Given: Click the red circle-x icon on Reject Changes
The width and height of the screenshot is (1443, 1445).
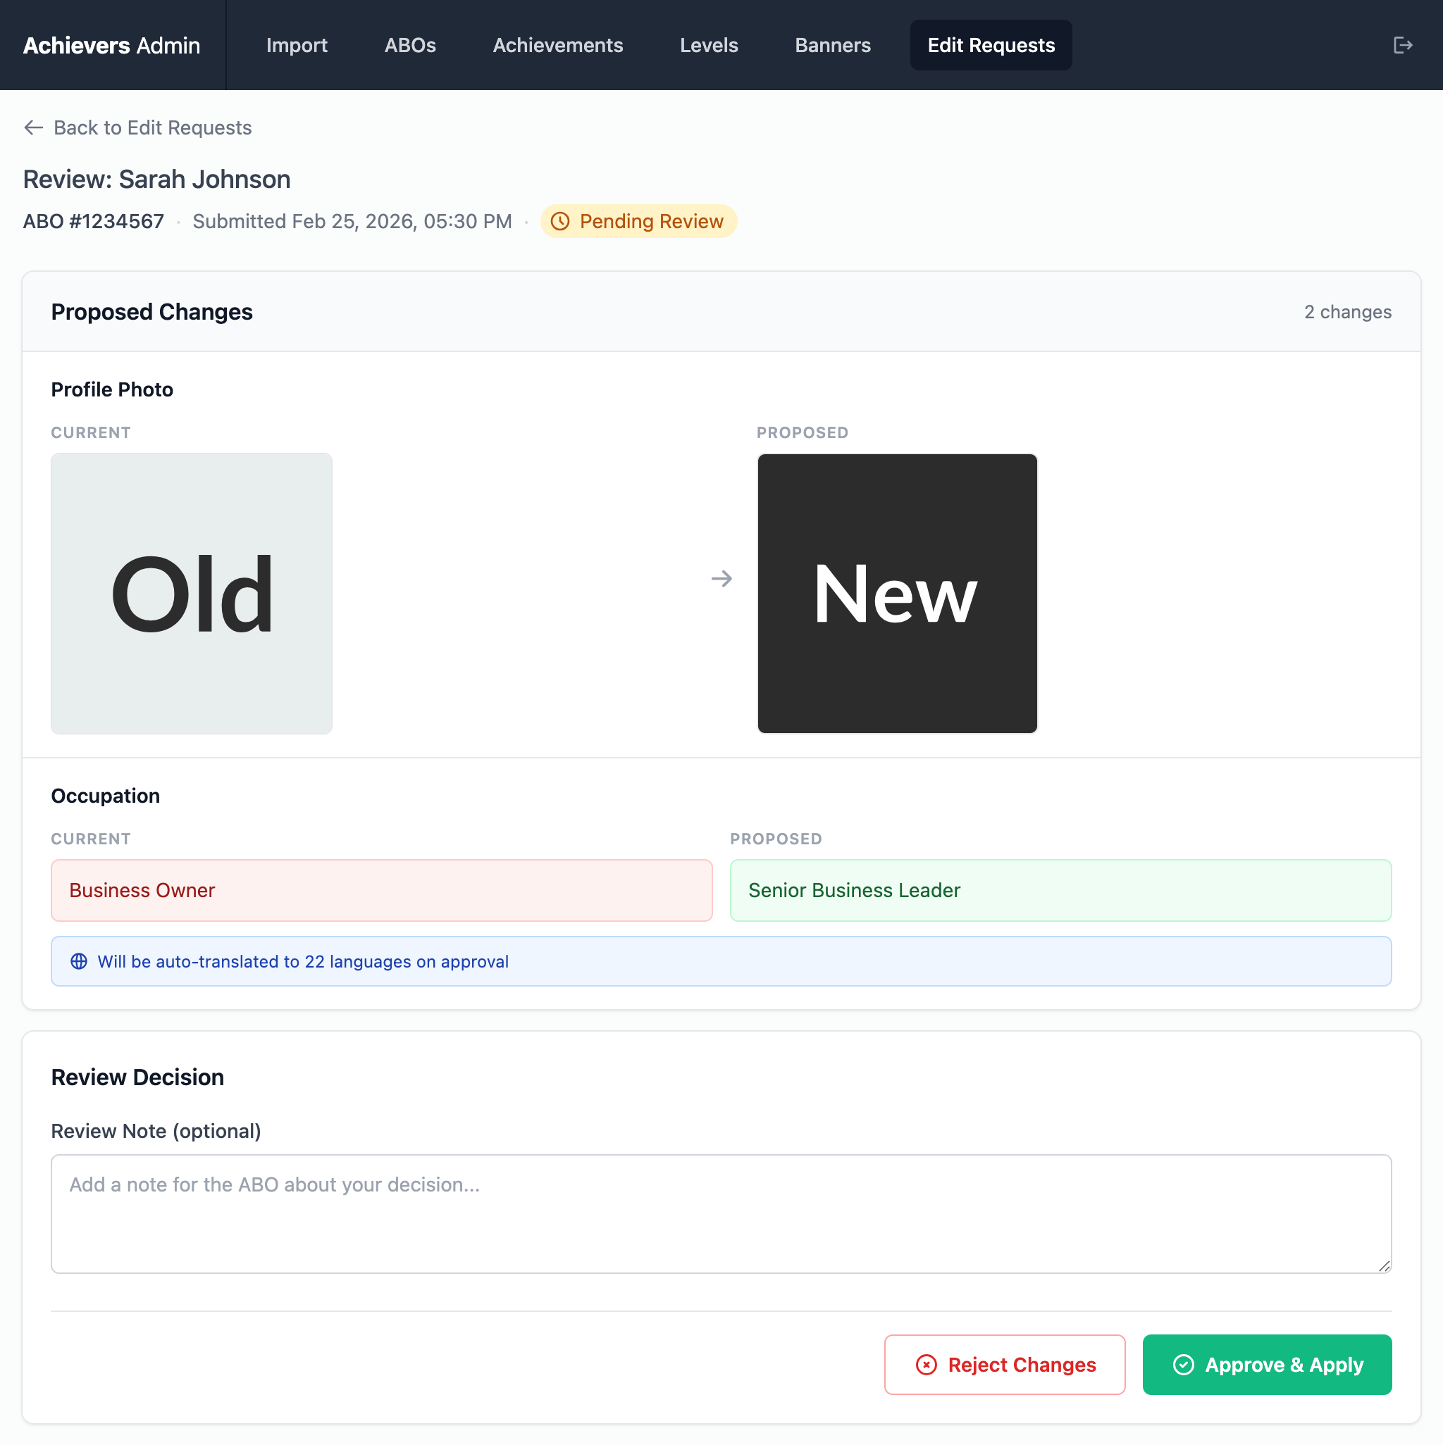Looking at the screenshot, I should 926,1364.
